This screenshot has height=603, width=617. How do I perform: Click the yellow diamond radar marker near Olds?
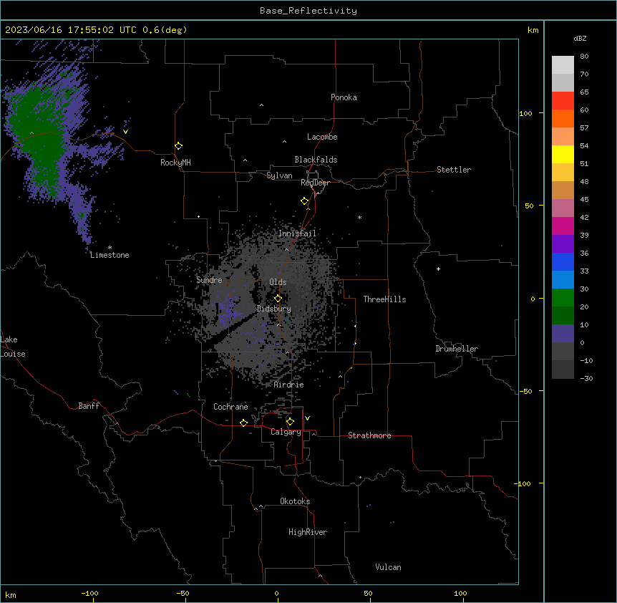pos(278,299)
